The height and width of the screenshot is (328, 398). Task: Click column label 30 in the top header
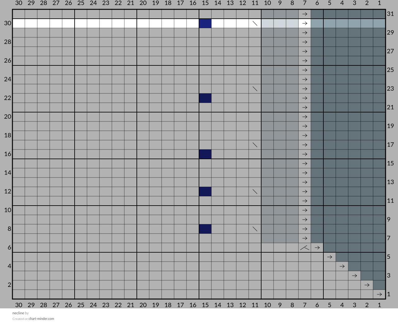pos(19,3)
